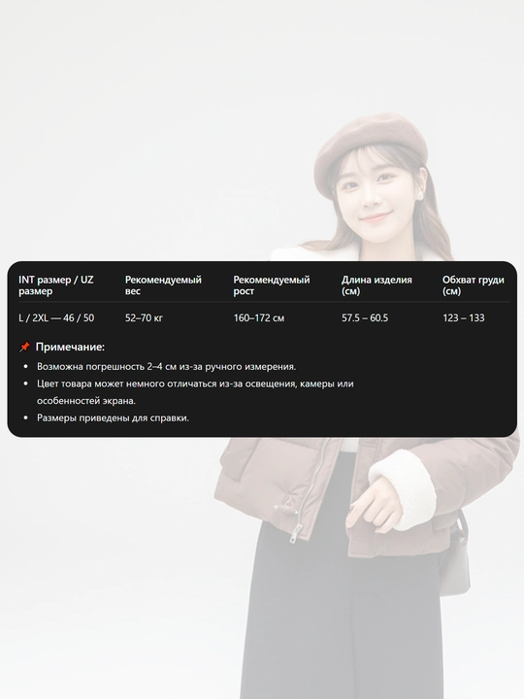This screenshot has height=699, width=524.
Task: Click the note about 'погрешность 2–4 см'
Action: click(x=166, y=366)
